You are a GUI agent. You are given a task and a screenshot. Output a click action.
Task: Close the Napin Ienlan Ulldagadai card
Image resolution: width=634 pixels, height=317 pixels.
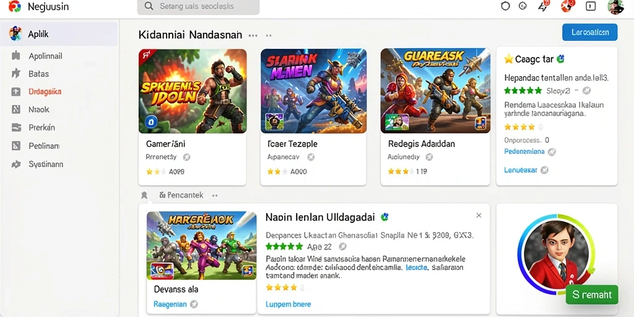pyautogui.click(x=479, y=215)
